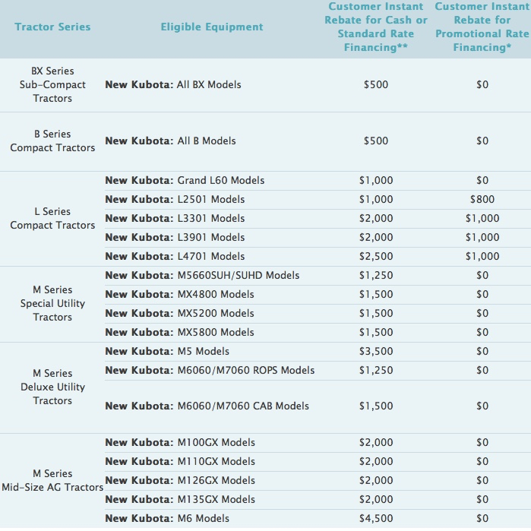Click the $0 promotional rebate for M100GX Models
This screenshot has height=531, width=531.
click(x=482, y=442)
